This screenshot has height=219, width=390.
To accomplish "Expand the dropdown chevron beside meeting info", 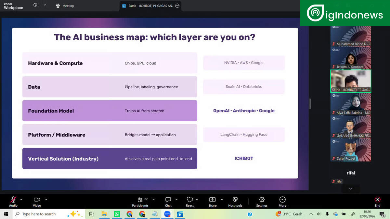I will click(x=45, y=5).
